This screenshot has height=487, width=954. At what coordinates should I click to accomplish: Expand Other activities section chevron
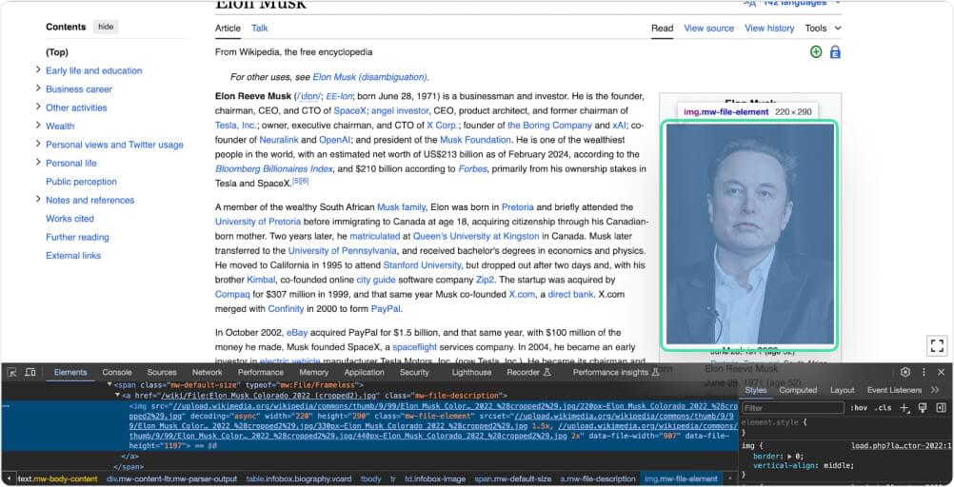point(38,107)
